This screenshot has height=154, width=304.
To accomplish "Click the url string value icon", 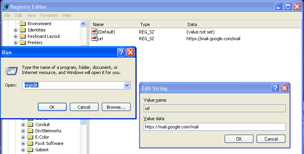I will [94, 38].
